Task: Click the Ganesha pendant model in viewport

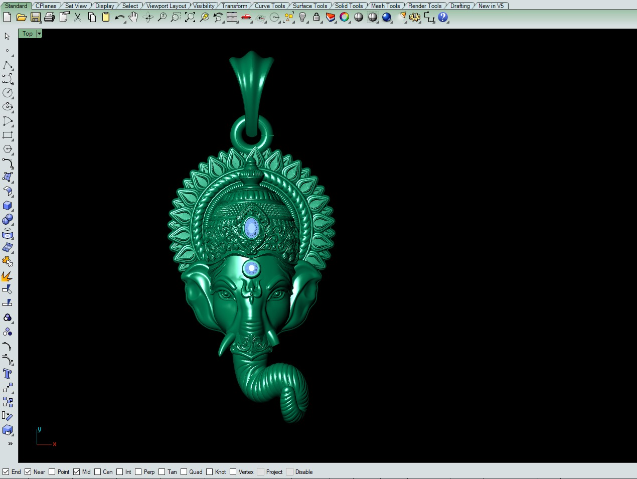Action: coord(251,236)
